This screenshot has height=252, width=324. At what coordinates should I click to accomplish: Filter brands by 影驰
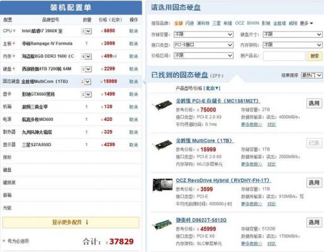tap(266, 23)
